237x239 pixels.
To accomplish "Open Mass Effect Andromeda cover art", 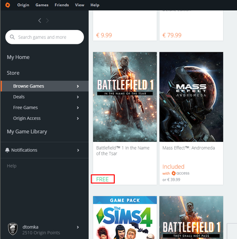I will (x=191, y=97).
